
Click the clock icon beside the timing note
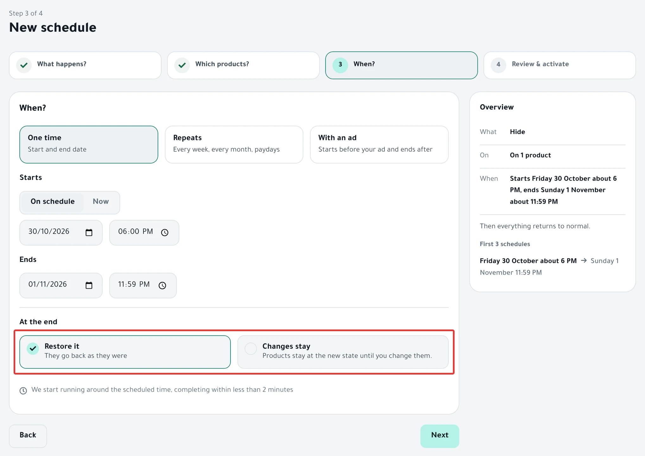coord(23,390)
